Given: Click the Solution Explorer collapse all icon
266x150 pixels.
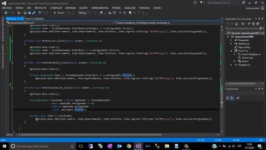Looking at the screenshot, I should coord(258,24).
